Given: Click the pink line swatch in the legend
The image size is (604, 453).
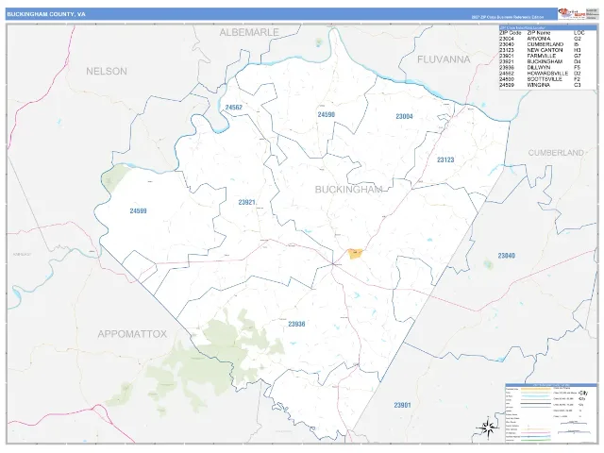Looking at the screenshot, I should coord(536,432).
